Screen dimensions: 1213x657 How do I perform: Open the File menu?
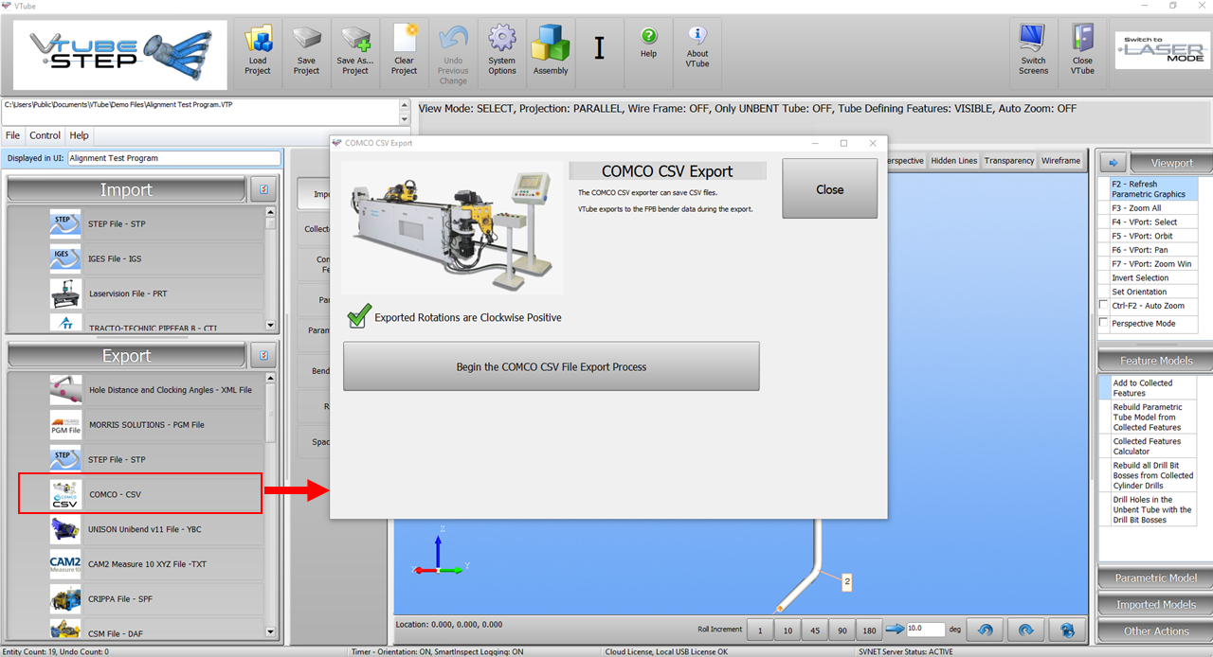13,135
